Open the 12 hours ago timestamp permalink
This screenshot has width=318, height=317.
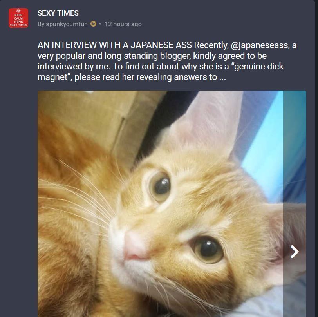[x=123, y=24]
